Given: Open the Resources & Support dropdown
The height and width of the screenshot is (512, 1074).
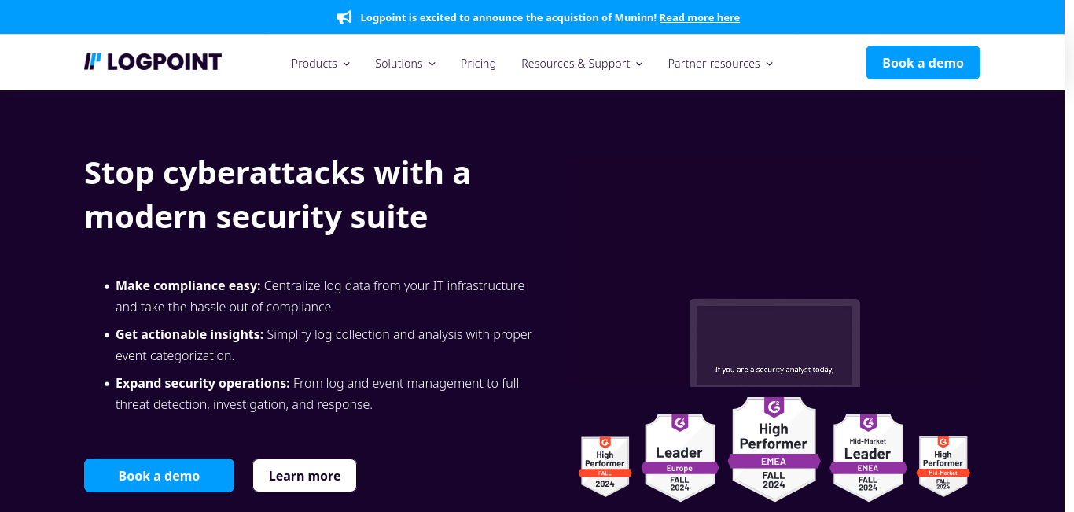Looking at the screenshot, I should 582,64.
